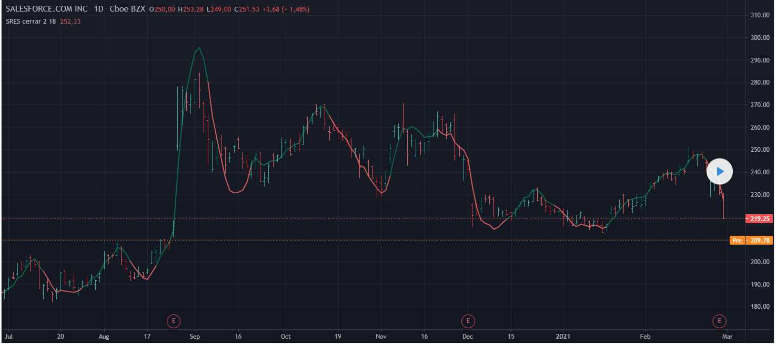Click the 2021 label on time axis

click(x=563, y=336)
